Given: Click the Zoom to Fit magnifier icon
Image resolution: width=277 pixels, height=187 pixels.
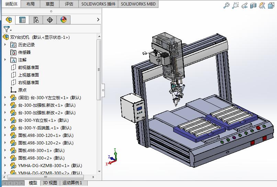Looking at the screenshot, I should click(x=226, y=5).
